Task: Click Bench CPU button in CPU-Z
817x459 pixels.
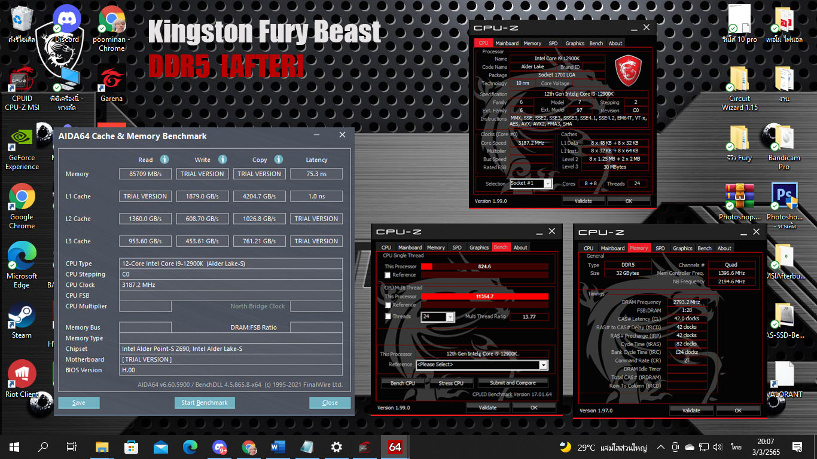Action: coord(403,382)
